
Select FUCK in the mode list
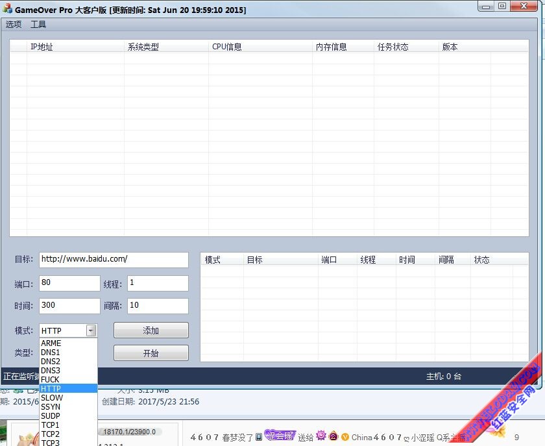68,379
